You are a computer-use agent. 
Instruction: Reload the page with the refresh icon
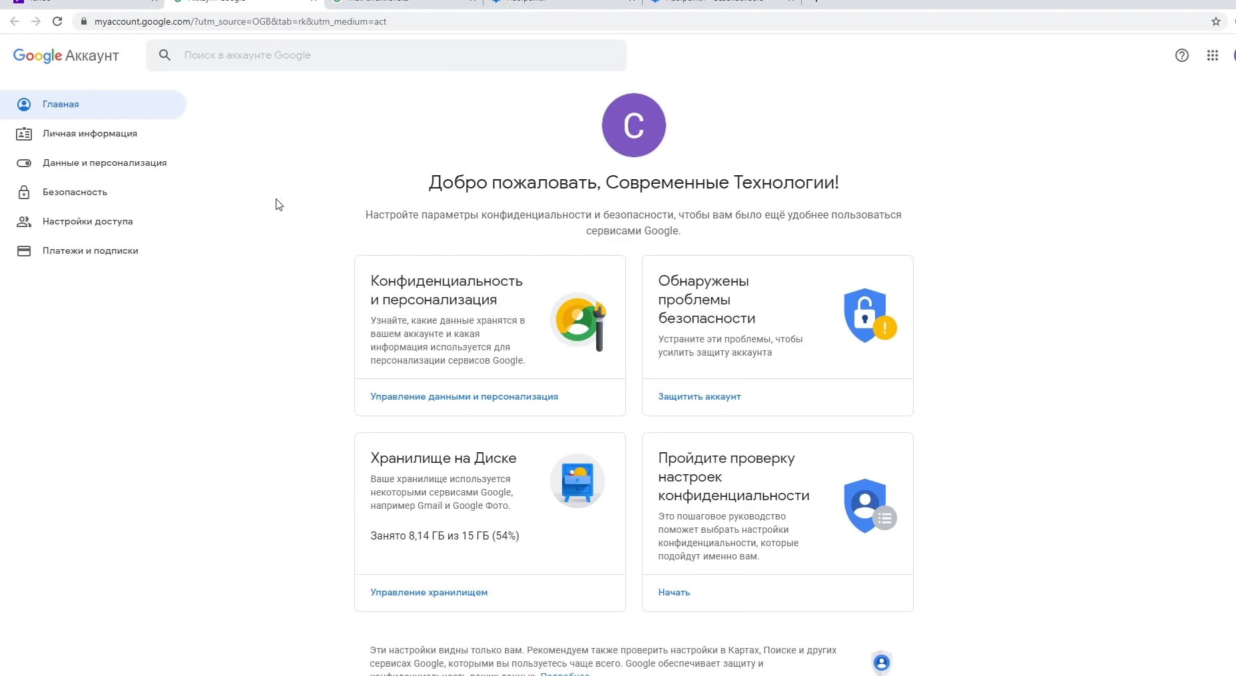click(x=57, y=21)
